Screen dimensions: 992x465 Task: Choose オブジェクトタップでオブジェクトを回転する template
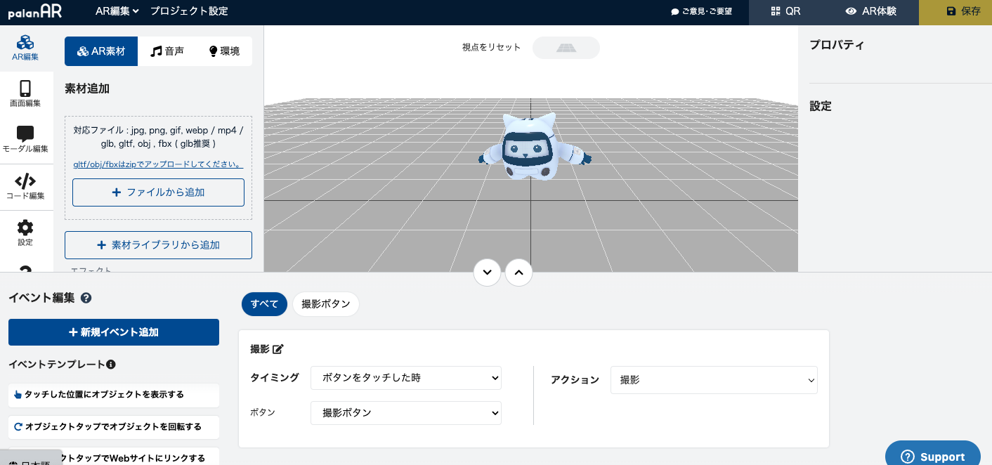point(114,427)
